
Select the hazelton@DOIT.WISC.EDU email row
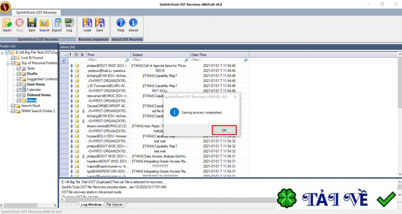click(x=154, y=161)
